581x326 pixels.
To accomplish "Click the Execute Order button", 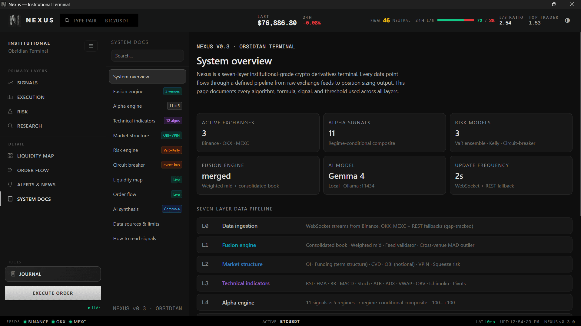I will [53, 293].
